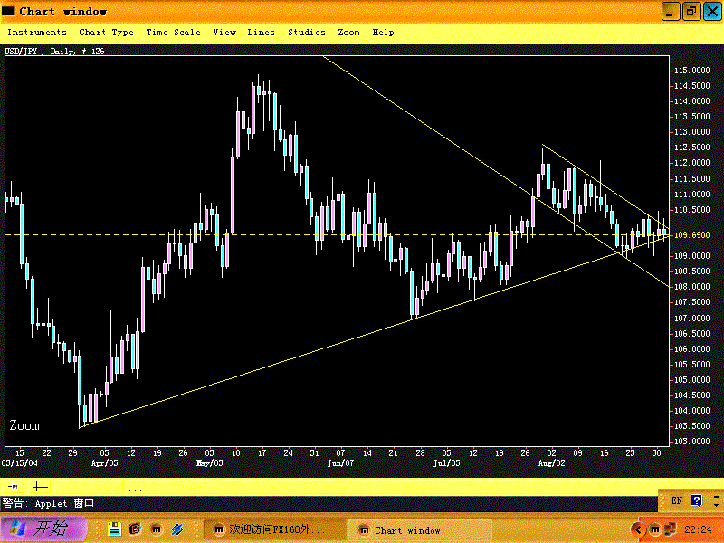Click the 22:24 system clock

698,529
